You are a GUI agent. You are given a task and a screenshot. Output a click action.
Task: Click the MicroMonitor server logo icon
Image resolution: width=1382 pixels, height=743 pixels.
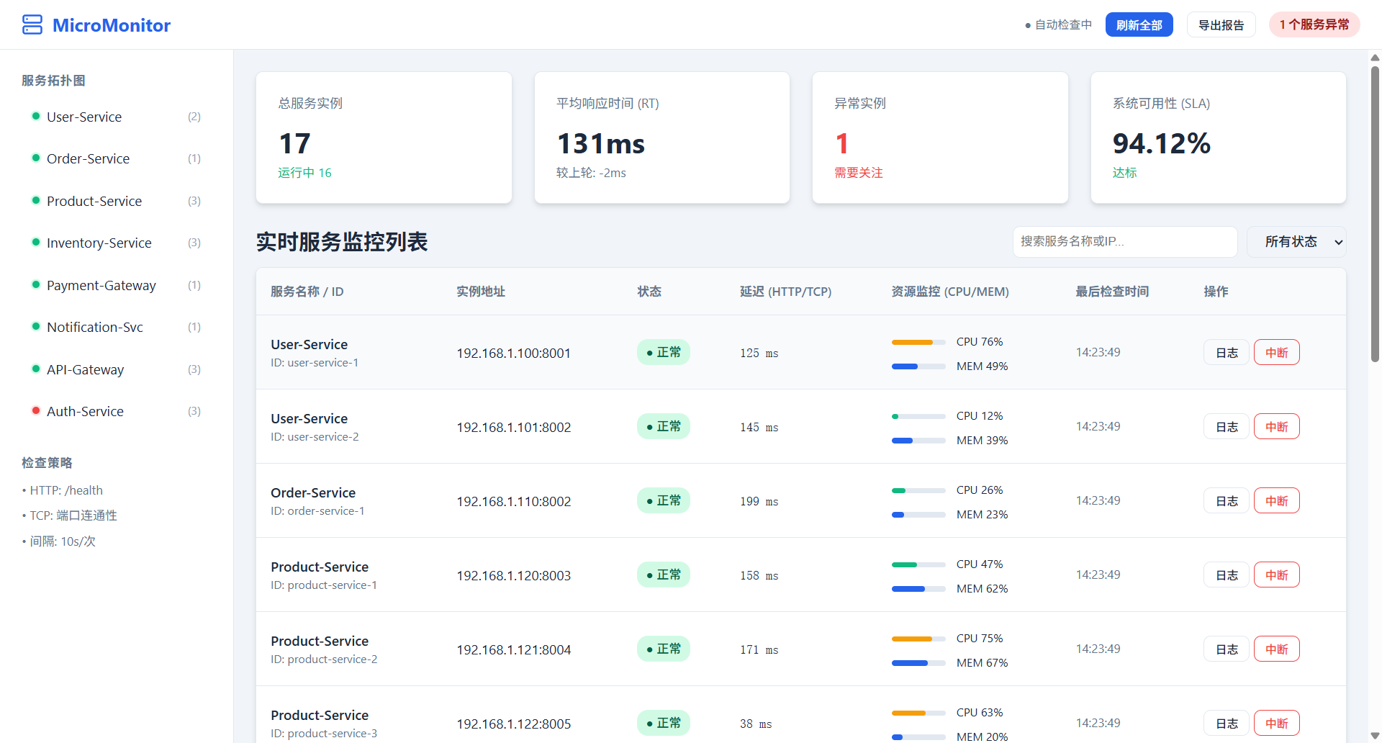pyautogui.click(x=32, y=24)
